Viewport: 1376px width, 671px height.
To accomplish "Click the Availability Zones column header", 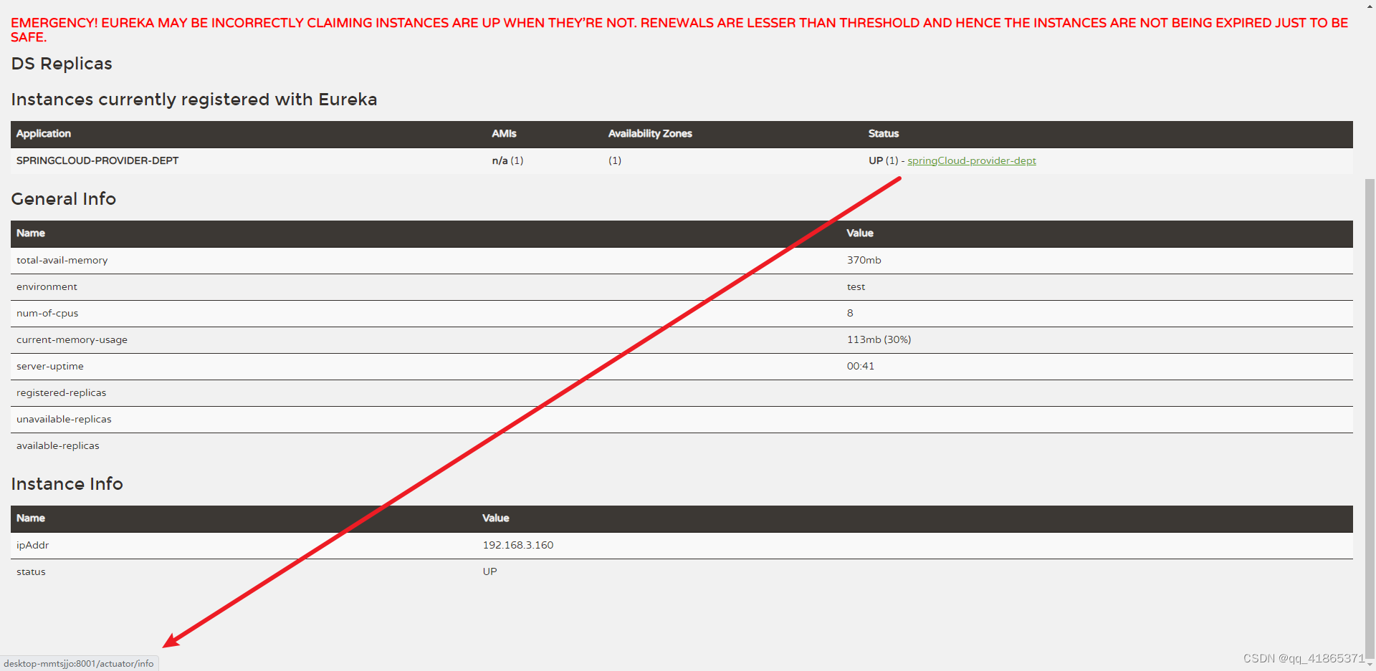I will pos(650,134).
